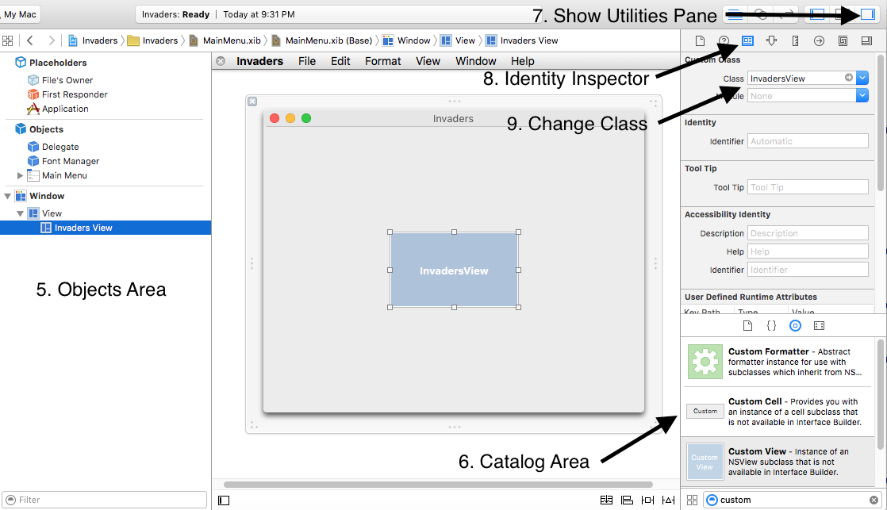Select the InvadersView custom view on canvas
Screen dimensions: 887x510
coord(455,270)
